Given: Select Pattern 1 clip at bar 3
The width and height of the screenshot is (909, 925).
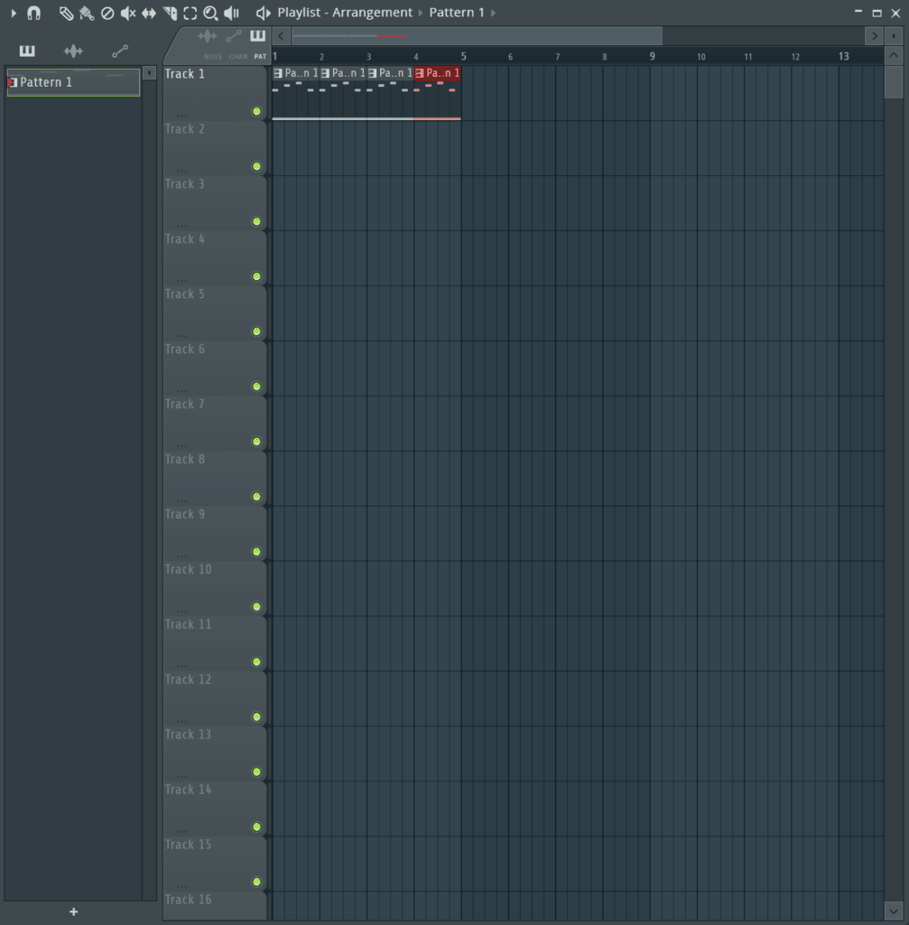Looking at the screenshot, I should pyautogui.click(x=390, y=93).
